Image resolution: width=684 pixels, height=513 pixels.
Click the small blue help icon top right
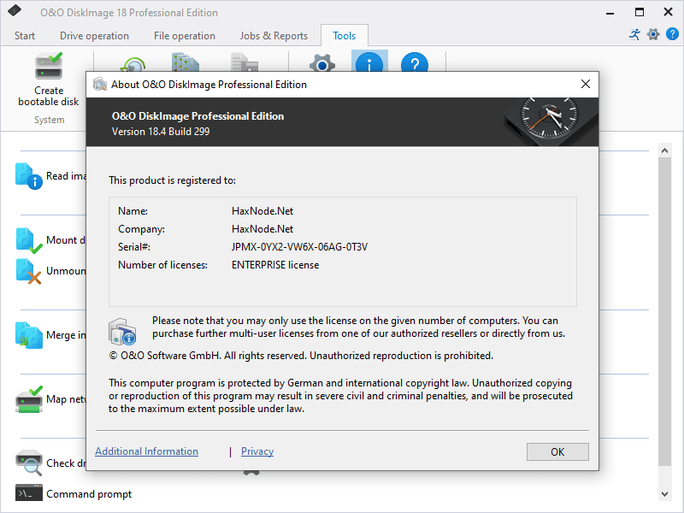(x=672, y=34)
